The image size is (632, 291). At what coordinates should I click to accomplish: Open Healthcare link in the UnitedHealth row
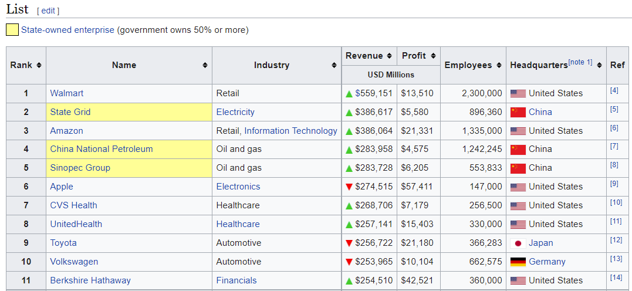pos(238,224)
